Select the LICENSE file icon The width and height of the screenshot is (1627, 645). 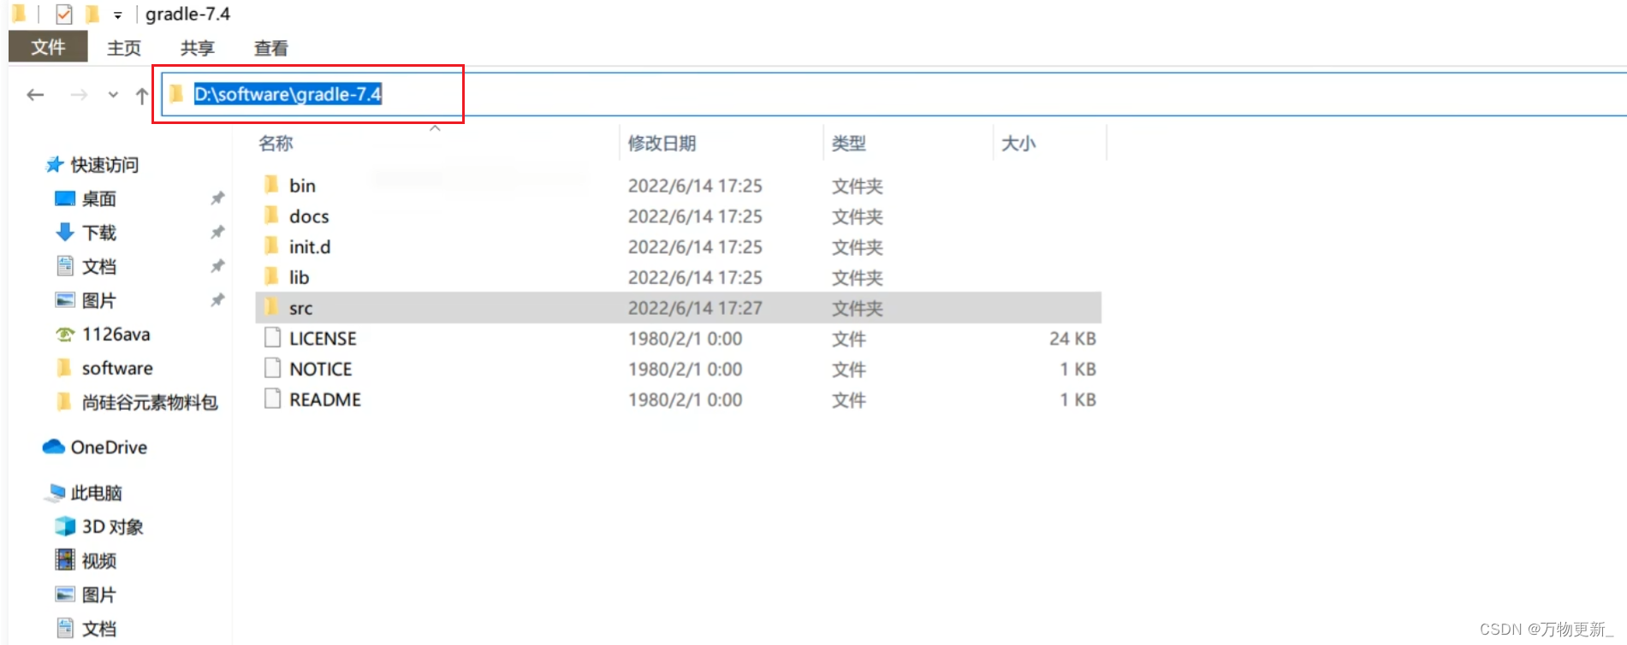pyautogui.click(x=272, y=338)
